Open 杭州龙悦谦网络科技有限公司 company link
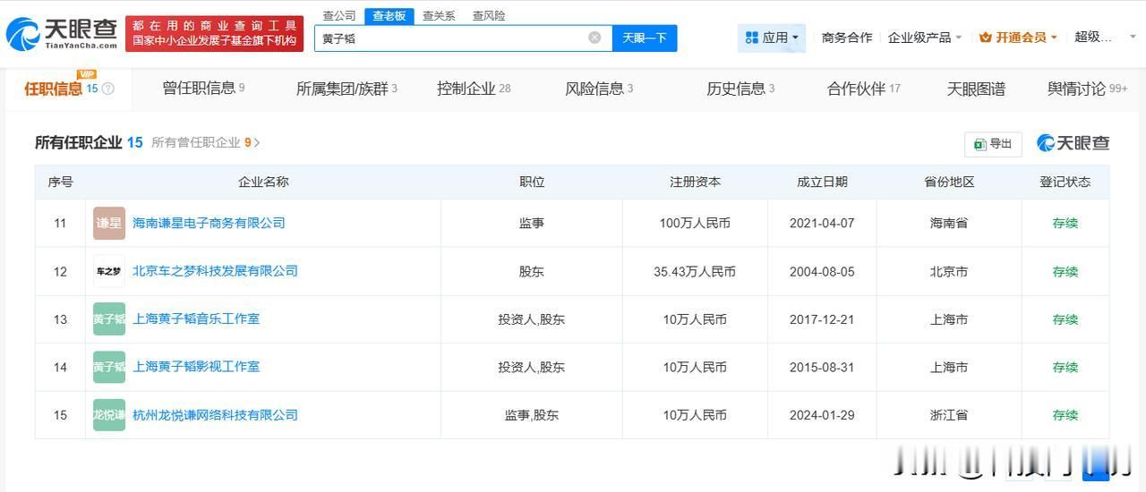 [215, 415]
